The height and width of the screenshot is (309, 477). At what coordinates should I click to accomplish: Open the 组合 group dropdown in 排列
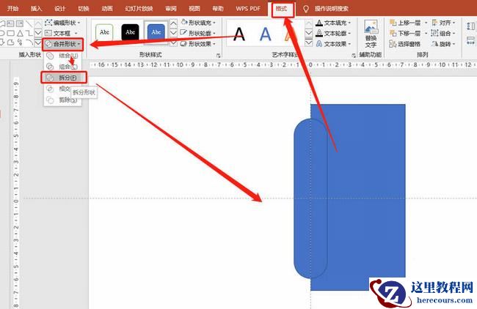(443, 33)
